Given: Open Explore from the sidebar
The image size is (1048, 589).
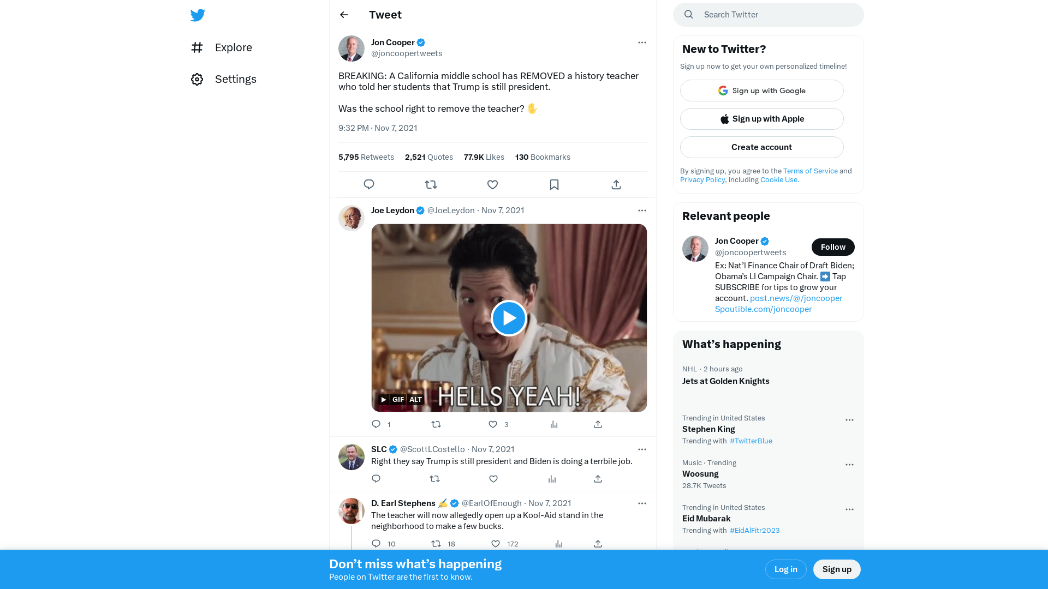Looking at the screenshot, I should [x=222, y=47].
